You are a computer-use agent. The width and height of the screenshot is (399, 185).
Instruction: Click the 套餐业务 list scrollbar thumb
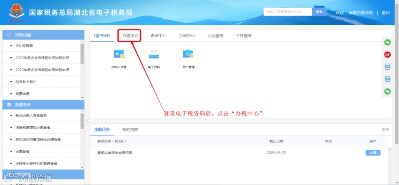[x=82, y=121]
